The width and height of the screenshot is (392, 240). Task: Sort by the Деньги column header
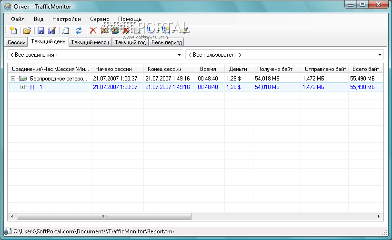pos(239,69)
